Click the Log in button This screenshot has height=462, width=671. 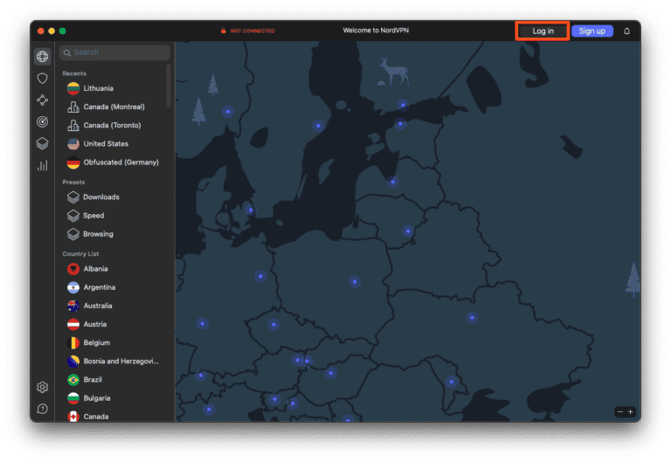tap(543, 31)
